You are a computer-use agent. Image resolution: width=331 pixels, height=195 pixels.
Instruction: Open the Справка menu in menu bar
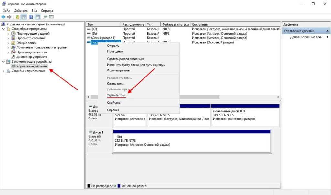[47, 11]
